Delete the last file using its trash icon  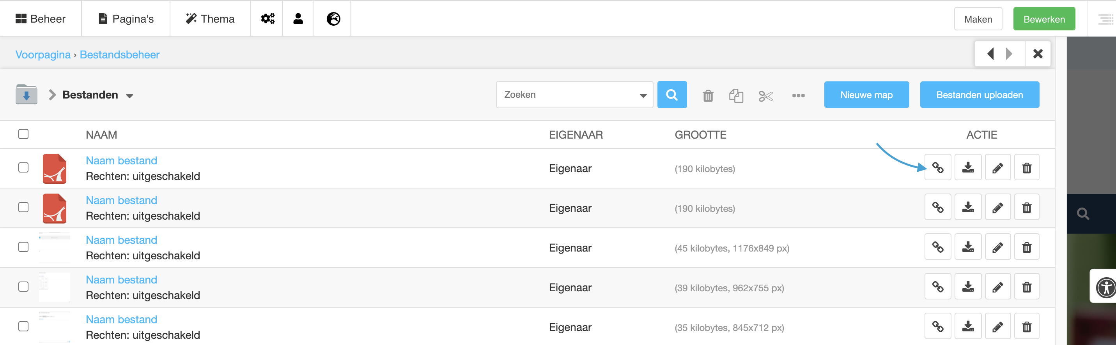pyautogui.click(x=1026, y=326)
